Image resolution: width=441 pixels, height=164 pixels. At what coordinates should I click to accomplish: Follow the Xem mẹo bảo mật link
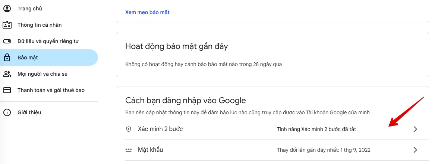pos(147,12)
